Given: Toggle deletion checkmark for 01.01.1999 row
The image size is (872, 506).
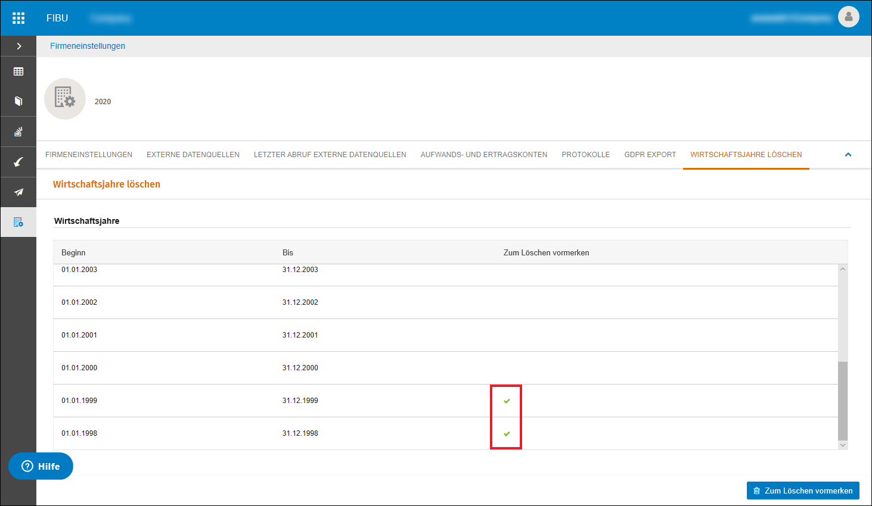Looking at the screenshot, I should click(507, 401).
